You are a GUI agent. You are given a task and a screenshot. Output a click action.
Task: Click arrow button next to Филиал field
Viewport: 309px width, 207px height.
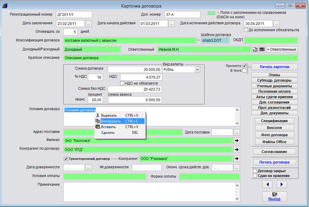(237, 140)
